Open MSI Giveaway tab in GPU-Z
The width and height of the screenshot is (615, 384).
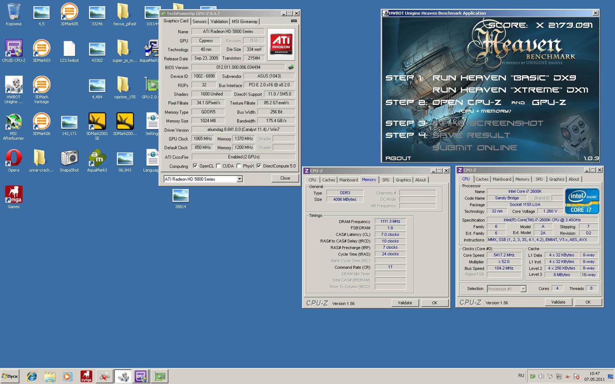pos(244,22)
